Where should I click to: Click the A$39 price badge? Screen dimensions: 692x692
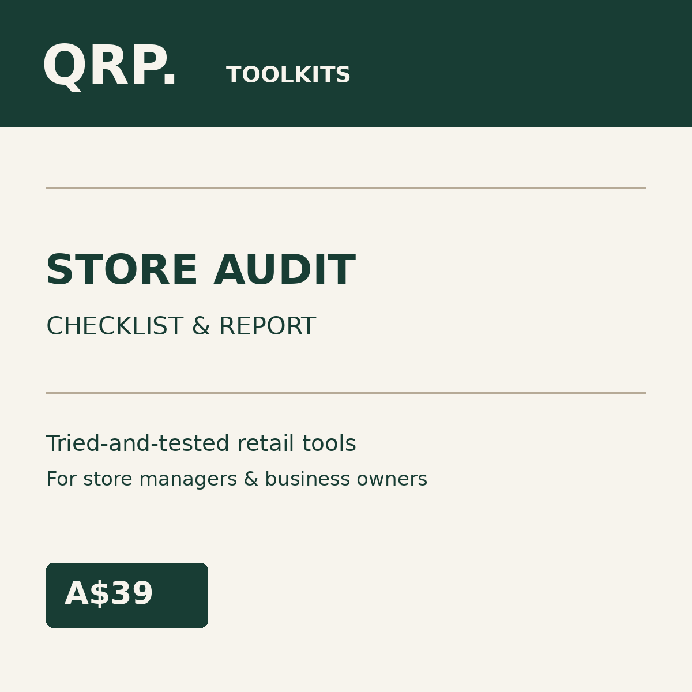click(x=127, y=595)
